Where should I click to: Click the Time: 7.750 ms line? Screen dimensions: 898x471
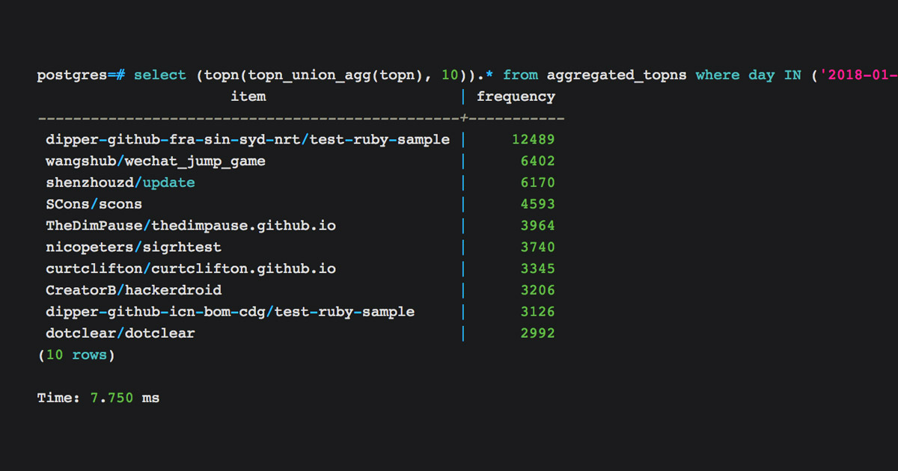tap(98, 398)
